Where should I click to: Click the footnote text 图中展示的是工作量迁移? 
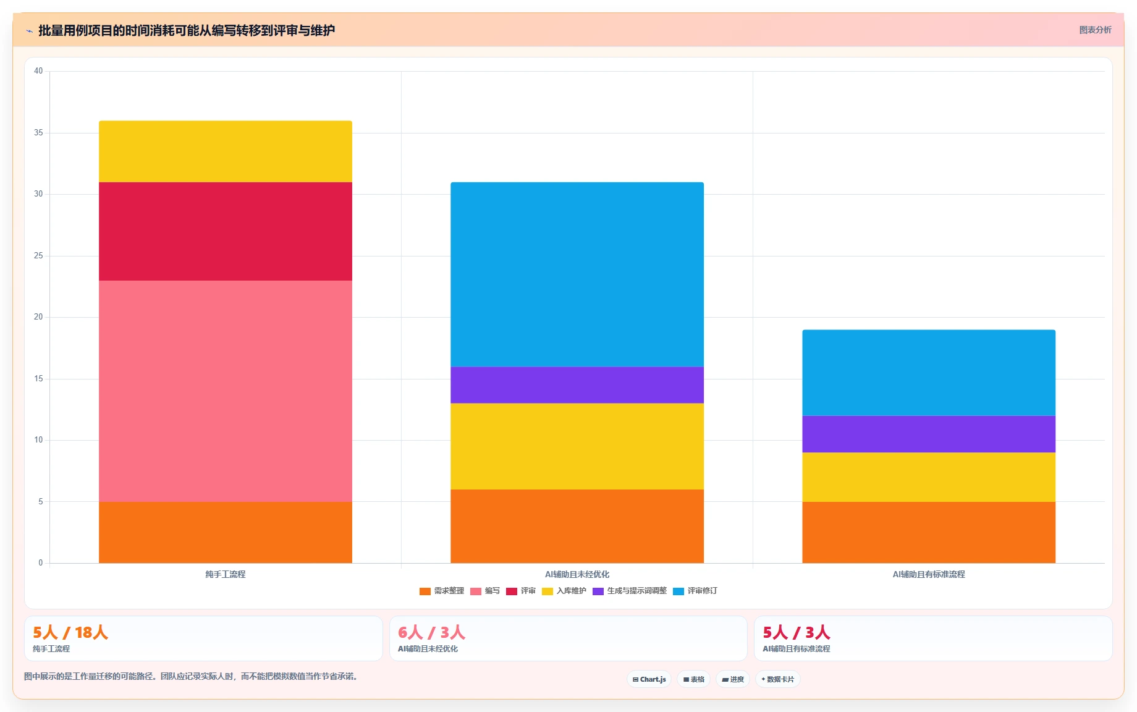(192, 676)
